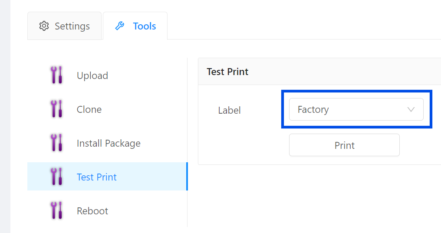Select the highlighted Test Print sidebar item
This screenshot has width=441, height=233.
[x=97, y=177]
